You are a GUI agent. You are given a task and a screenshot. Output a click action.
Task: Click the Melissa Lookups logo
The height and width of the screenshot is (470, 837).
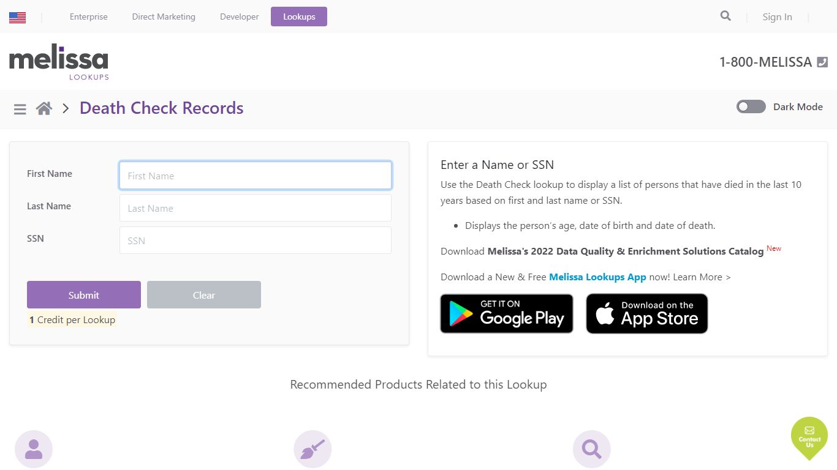coord(59,62)
